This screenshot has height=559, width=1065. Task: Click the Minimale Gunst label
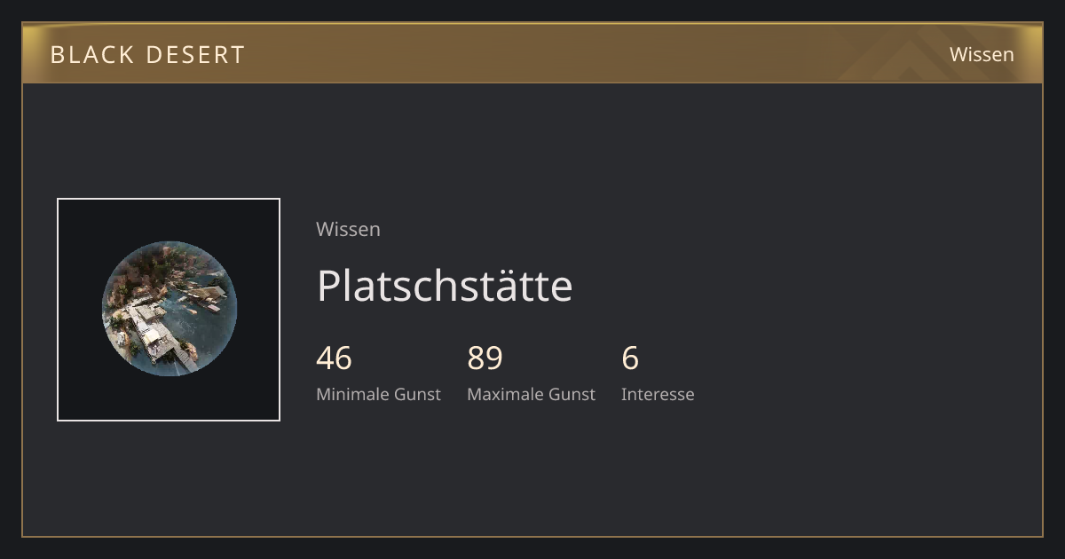[x=378, y=394]
